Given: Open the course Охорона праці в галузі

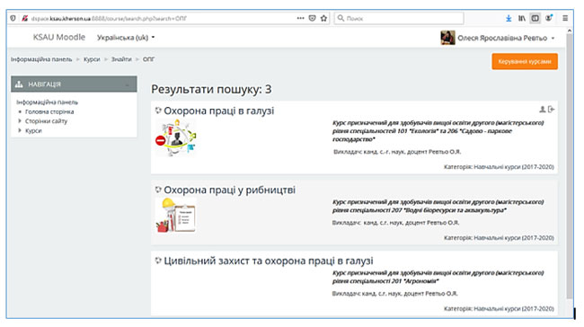Looking at the screenshot, I should (x=219, y=110).
